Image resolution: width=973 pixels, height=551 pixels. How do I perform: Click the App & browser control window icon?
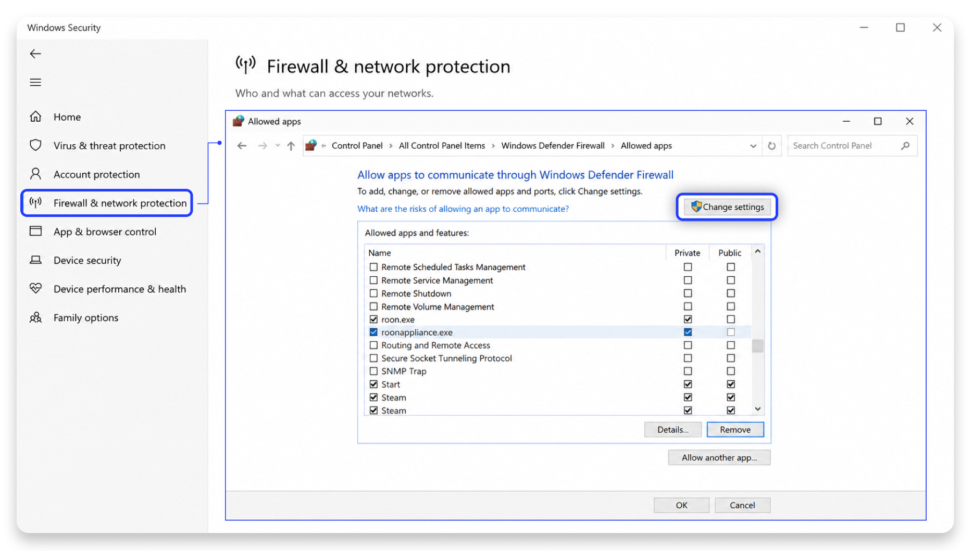35,231
